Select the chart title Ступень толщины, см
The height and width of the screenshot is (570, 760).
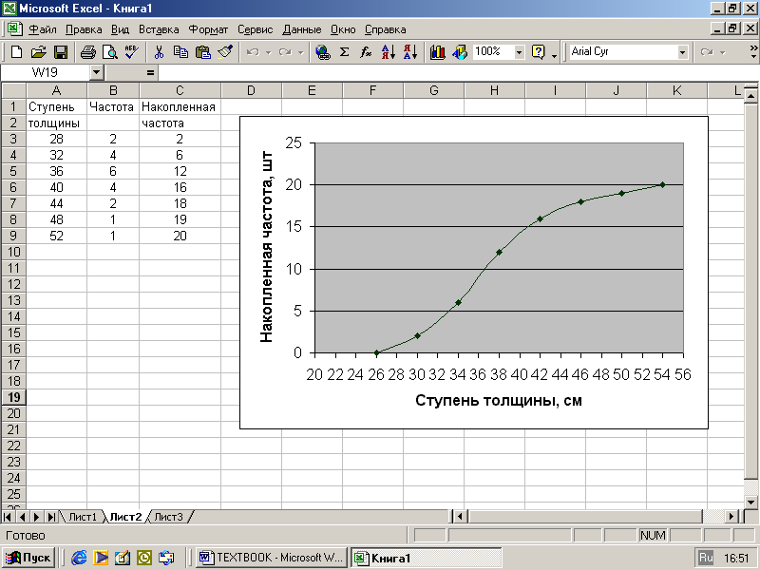[x=498, y=400]
